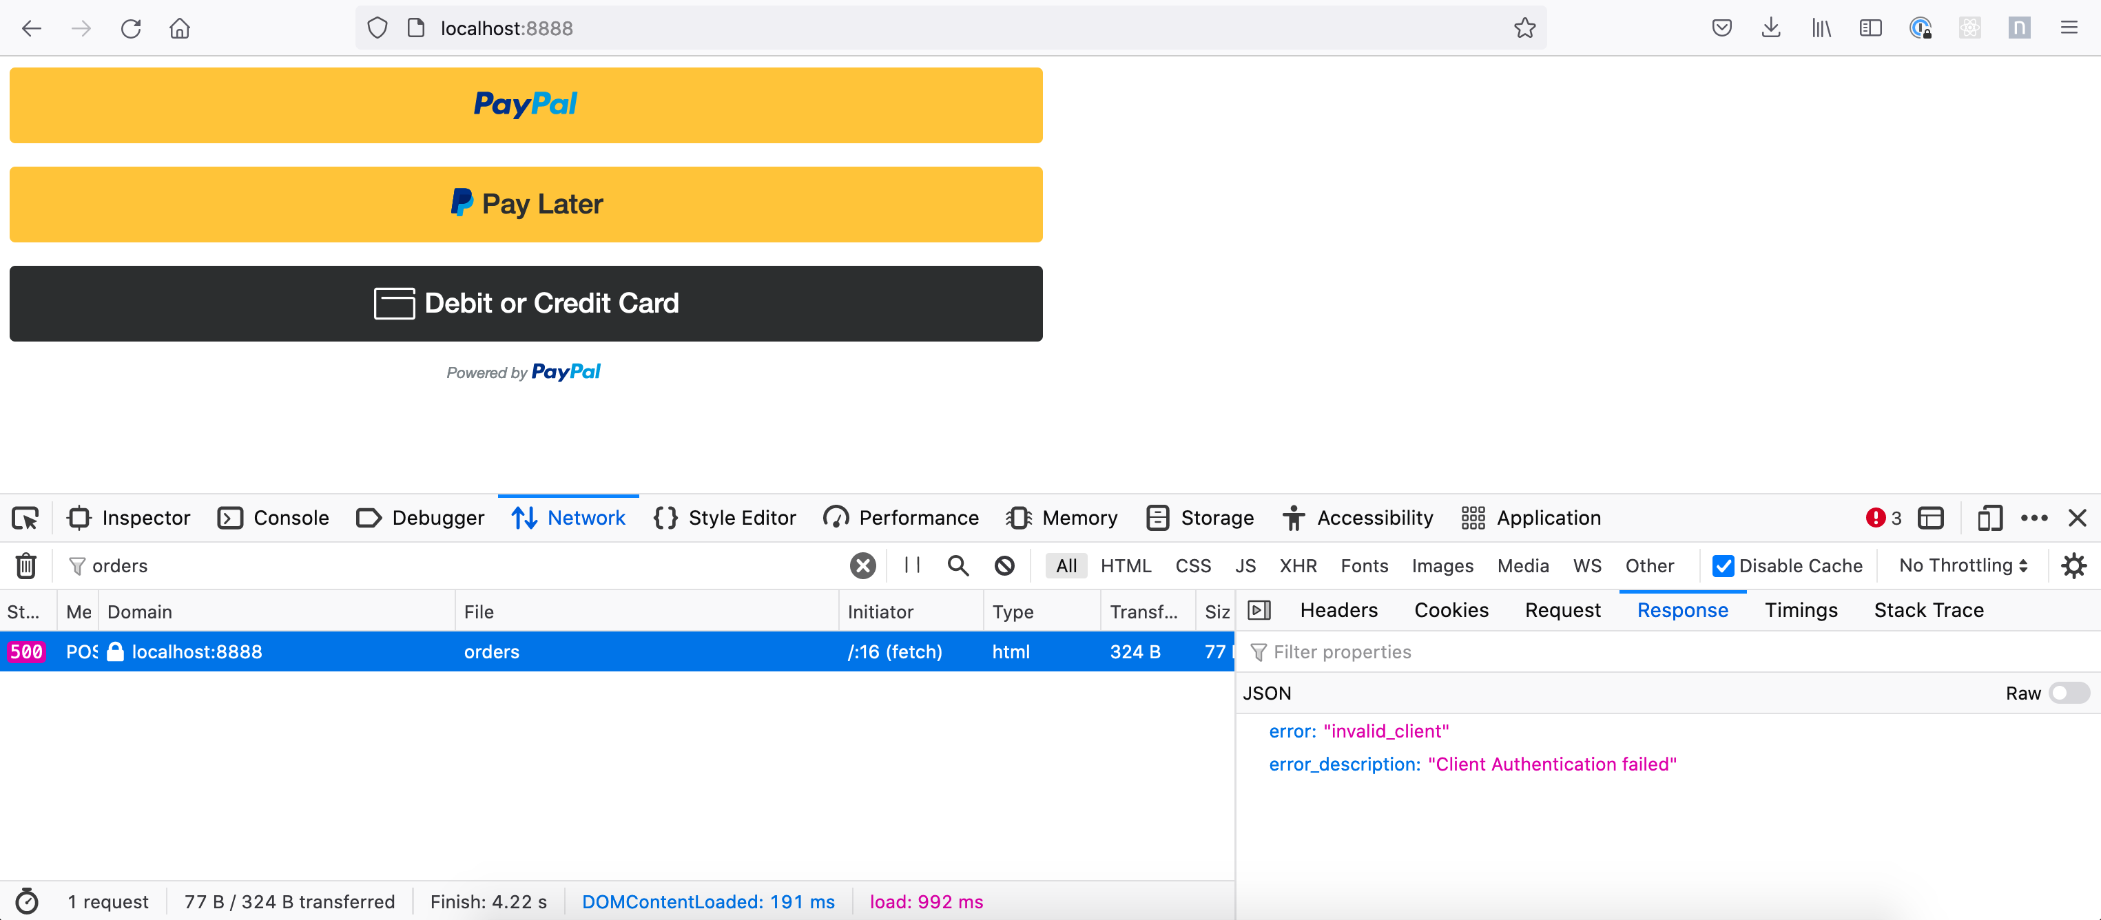
Task: Open network settings gear
Action: pyautogui.click(x=2074, y=565)
